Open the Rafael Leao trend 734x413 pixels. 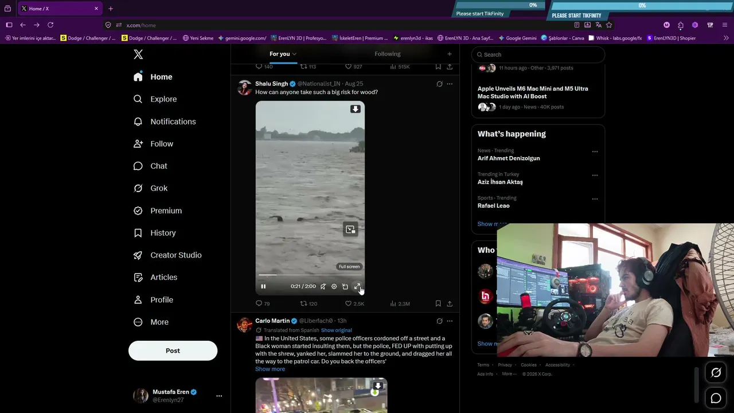(x=494, y=205)
